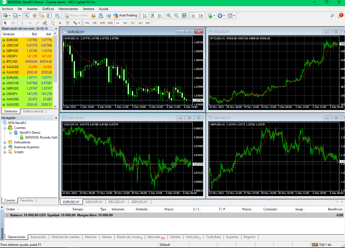The image size is (345, 248).
Task: Close the Market Watch panel with X
Action: [56, 29]
